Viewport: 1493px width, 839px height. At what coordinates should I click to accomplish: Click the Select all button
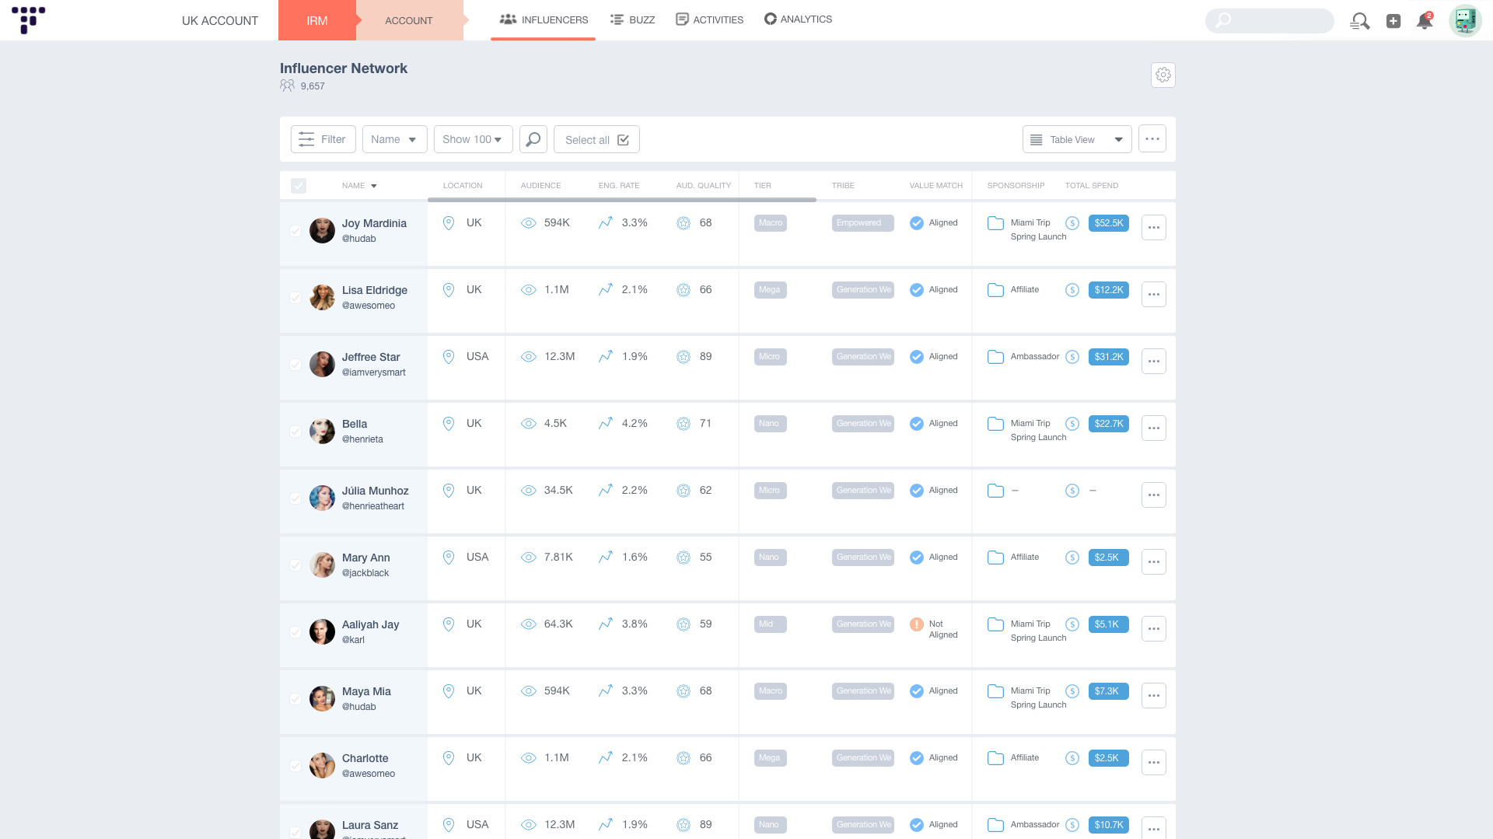click(596, 139)
